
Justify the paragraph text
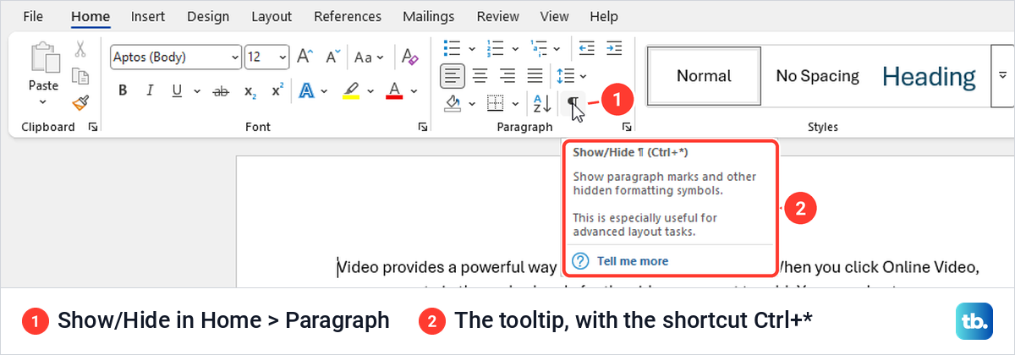coord(535,75)
